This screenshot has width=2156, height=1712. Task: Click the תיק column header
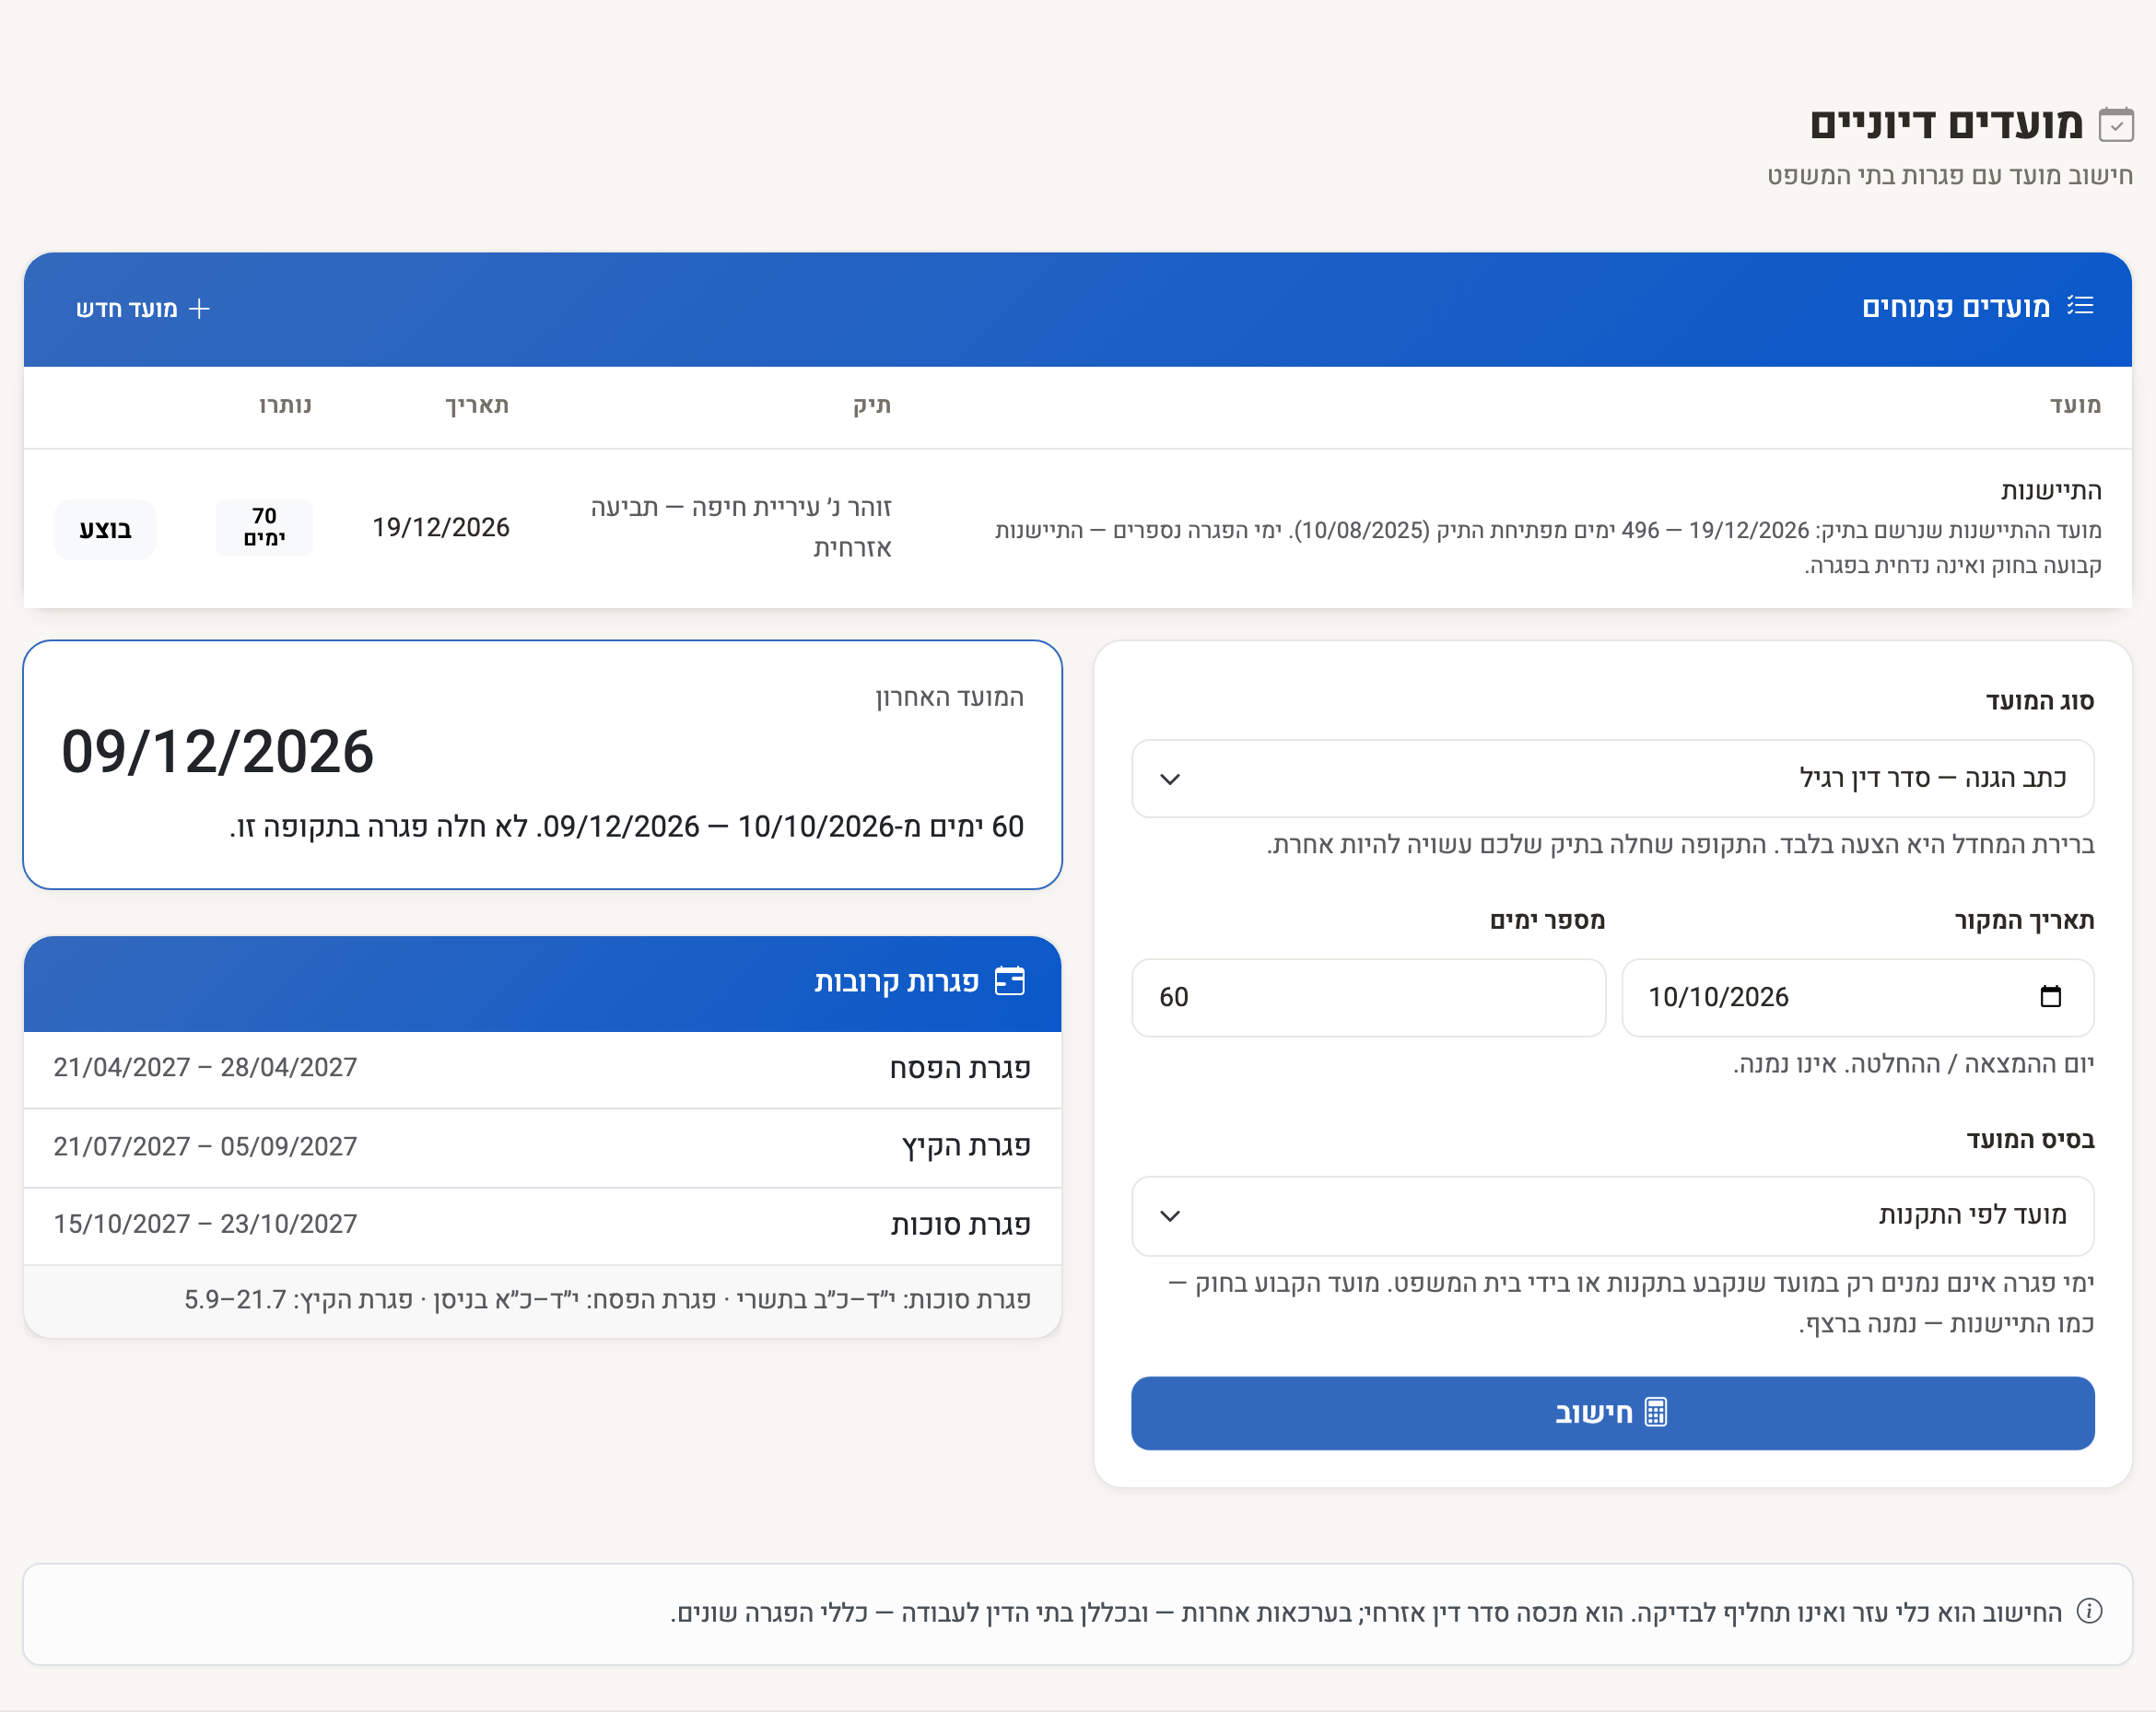(x=872, y=405)
